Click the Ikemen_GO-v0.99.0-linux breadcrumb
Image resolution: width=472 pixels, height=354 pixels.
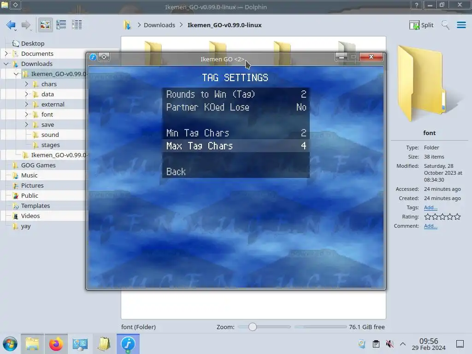pyautogui.click(x=224, y=25)
